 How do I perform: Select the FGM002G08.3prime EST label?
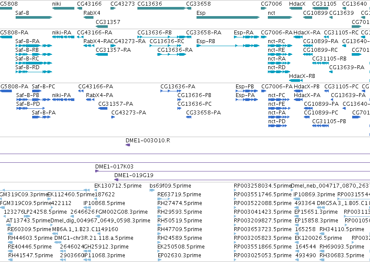tap(122, 212)
